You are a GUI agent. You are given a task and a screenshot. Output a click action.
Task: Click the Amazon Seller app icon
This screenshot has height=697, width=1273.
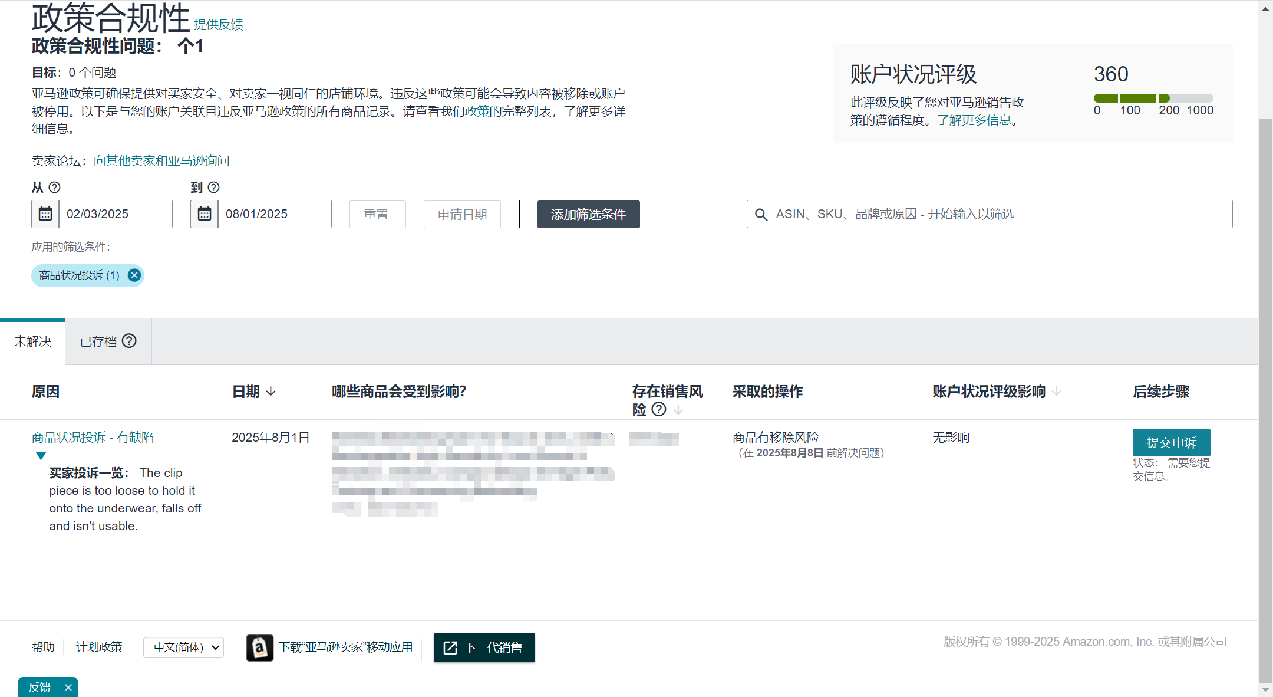pos(259,647)
